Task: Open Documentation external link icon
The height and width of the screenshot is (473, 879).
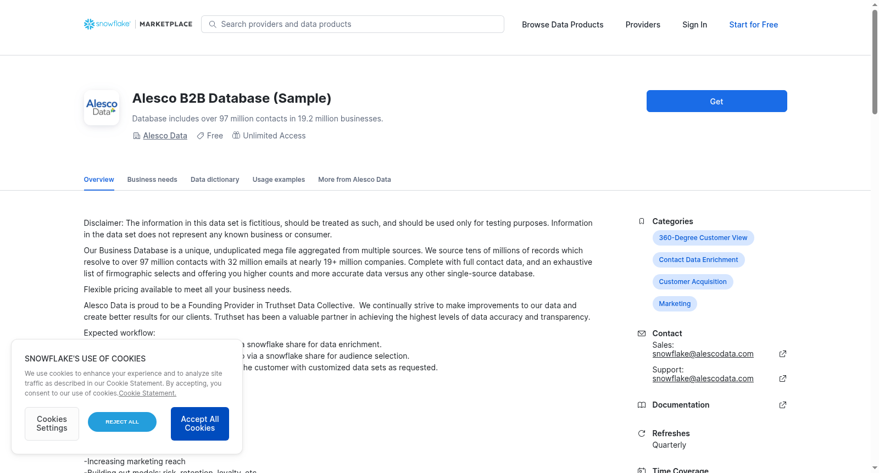Action: [x=783, y=405]
